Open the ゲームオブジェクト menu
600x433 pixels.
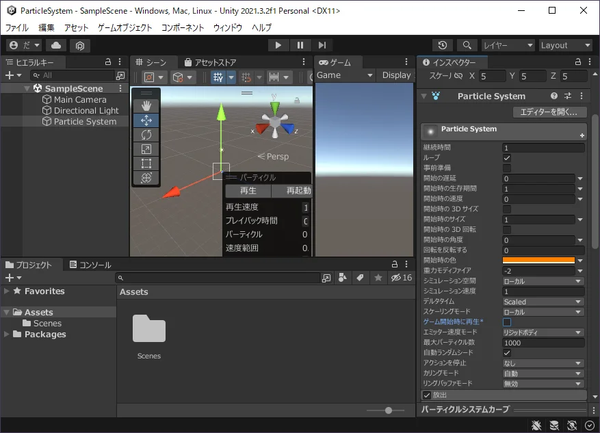tap(125, 27)
